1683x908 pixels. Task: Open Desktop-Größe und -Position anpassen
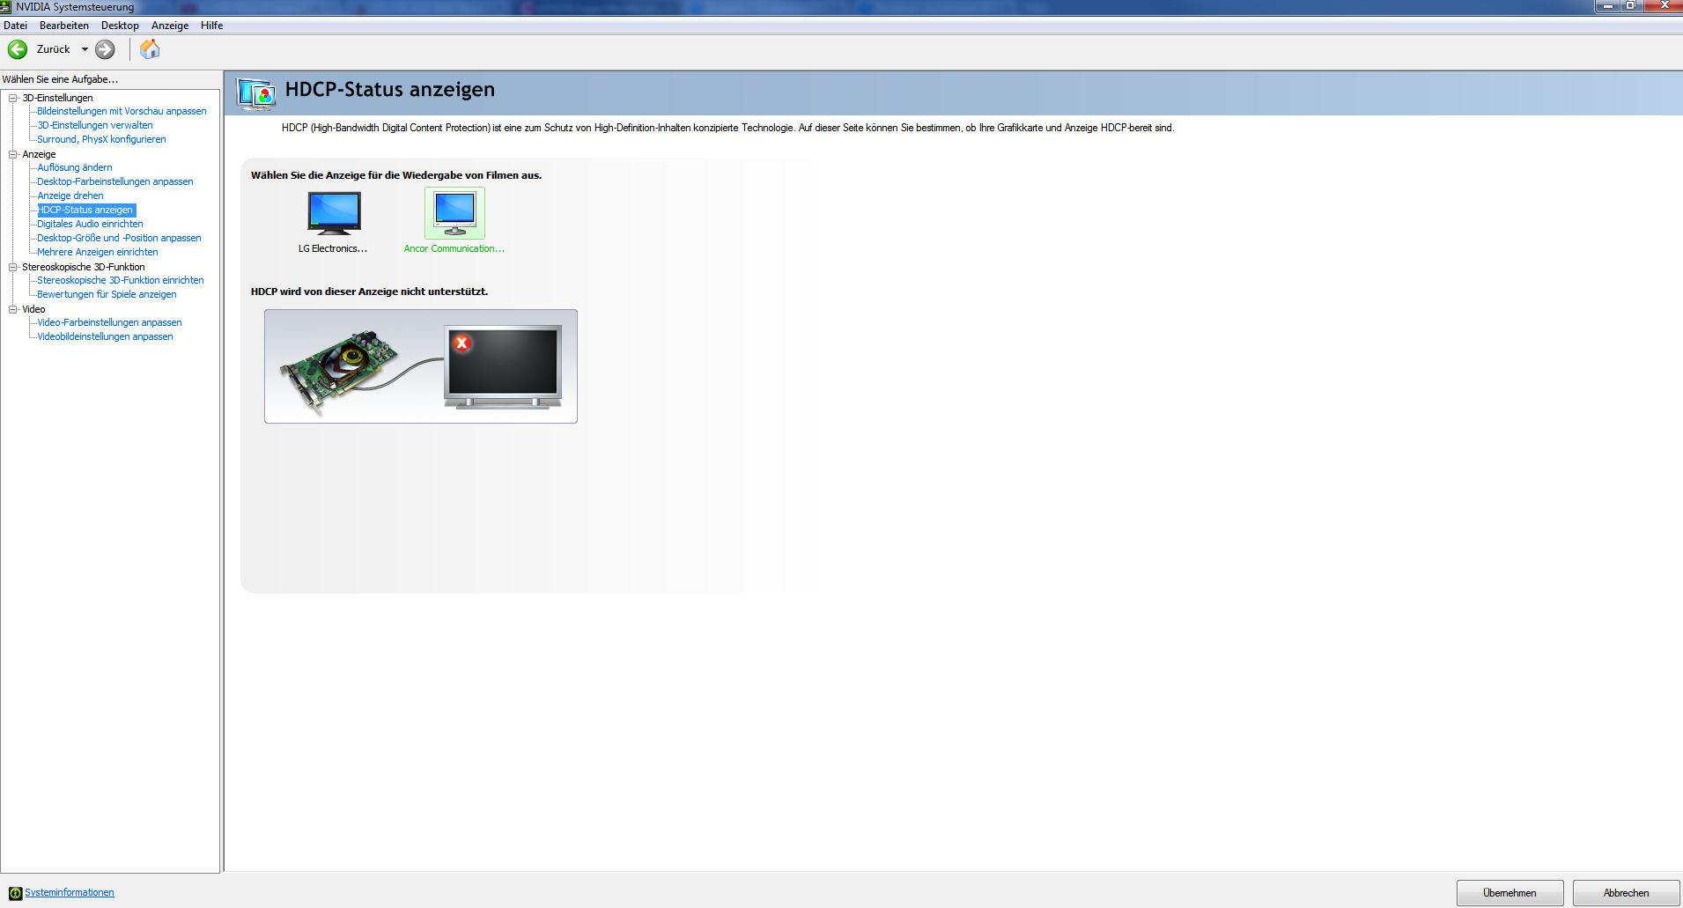click(x=119, y=238)
